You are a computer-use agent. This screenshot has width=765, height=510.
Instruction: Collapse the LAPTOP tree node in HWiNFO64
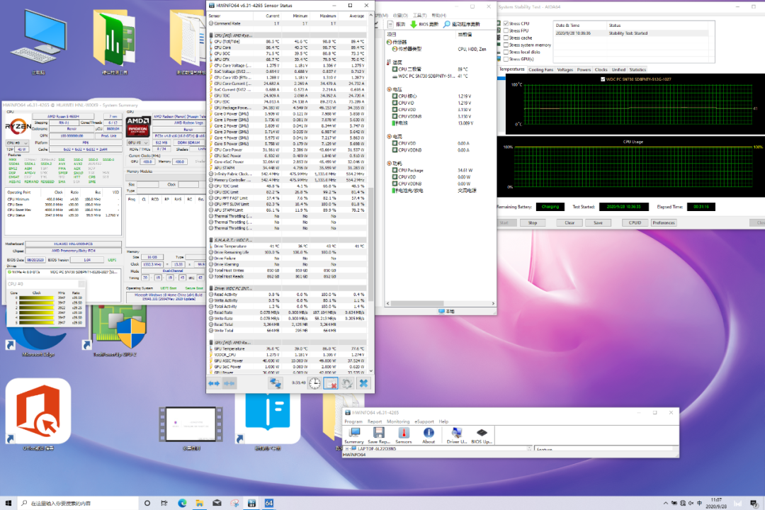pyautogui.click(x=346, y=448)
